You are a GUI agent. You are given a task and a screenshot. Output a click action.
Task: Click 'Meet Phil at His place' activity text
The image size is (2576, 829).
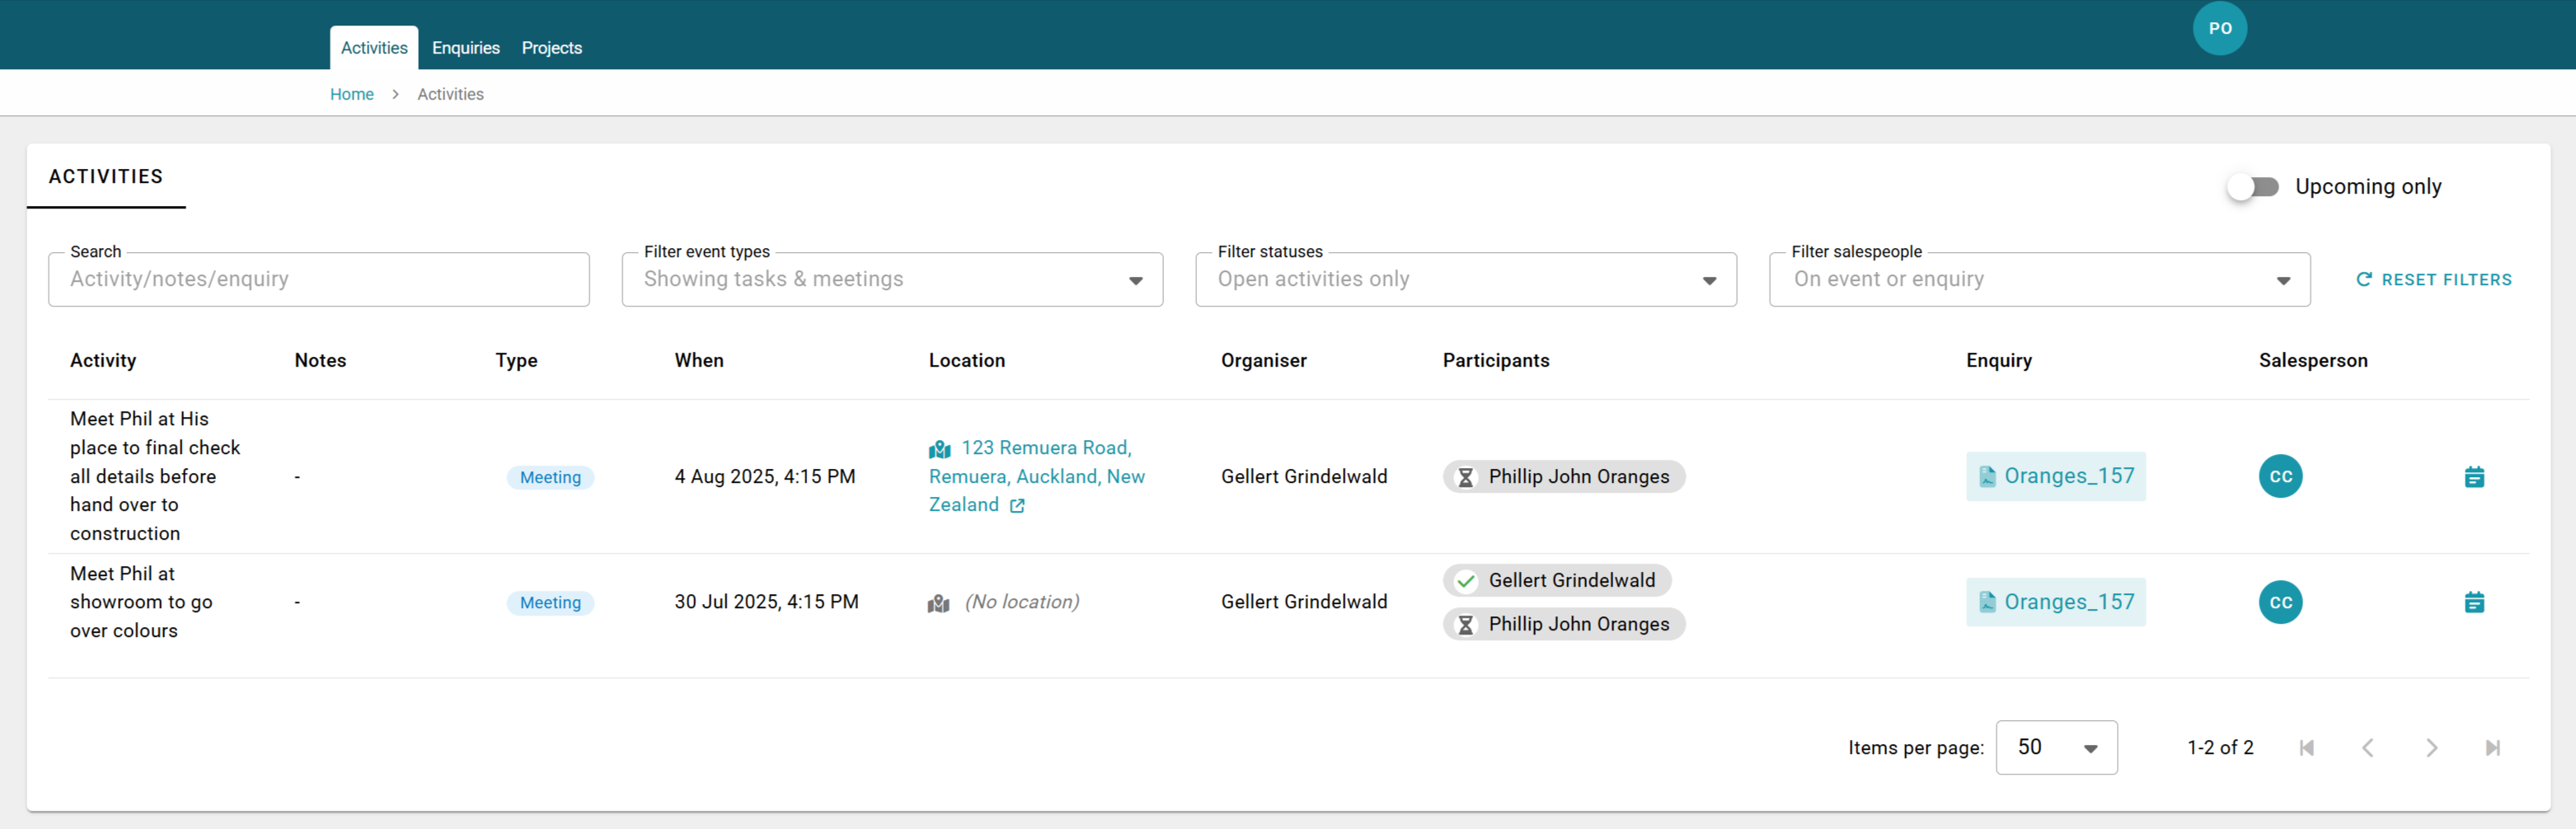pos(155,476)
